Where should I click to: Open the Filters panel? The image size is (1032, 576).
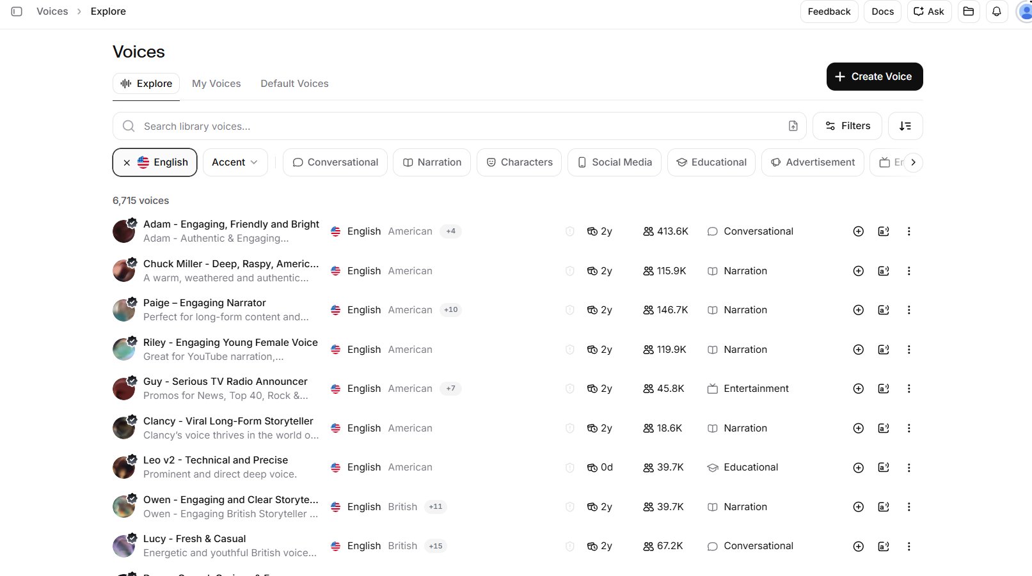tap(847, 126)
